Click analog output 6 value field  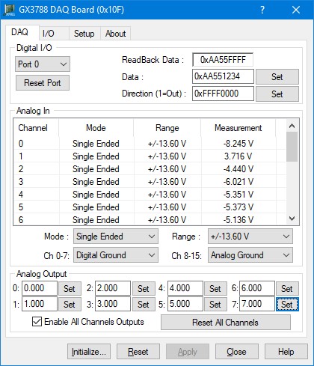point(257,288)
